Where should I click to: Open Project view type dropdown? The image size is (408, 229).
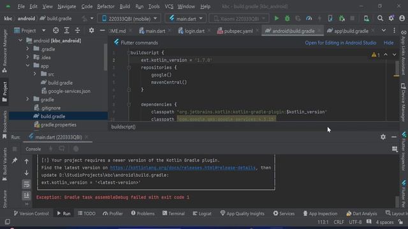pyautogui.click(x=44, y=31)
